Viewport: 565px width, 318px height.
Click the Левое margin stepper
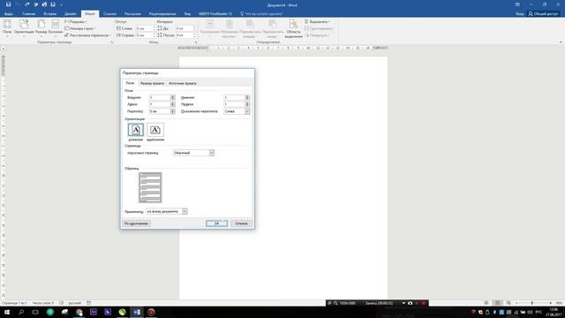[173, 104]
